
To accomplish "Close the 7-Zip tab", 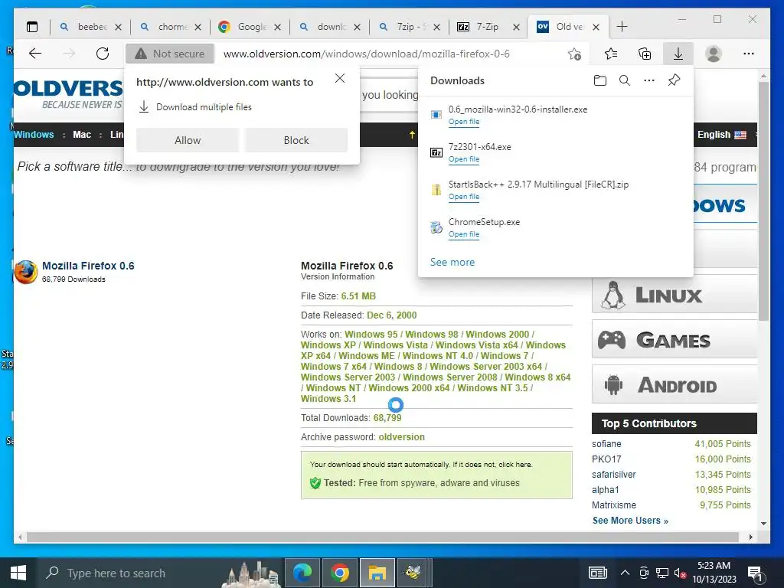I will pos(517,27).
